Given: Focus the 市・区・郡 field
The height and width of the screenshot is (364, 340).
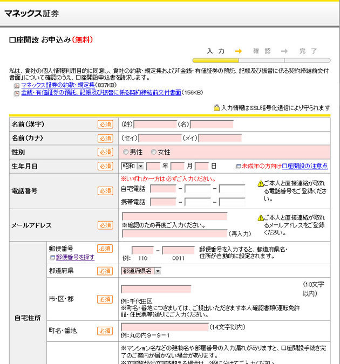Looking at the screenshot, I should pyautogui.click(x=156, y=289).
